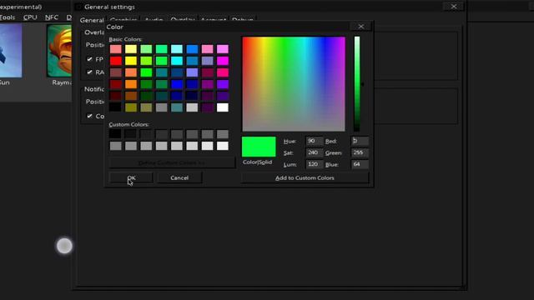The width and height of the screenshot is (534, 300).
Task: Choose the brown basic color swatch
Action: tap(131, 96)
